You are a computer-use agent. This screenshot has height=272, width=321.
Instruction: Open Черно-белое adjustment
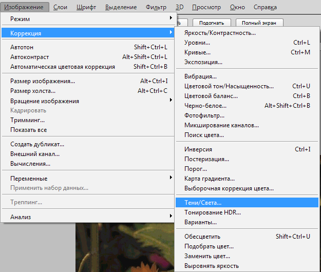247,106
